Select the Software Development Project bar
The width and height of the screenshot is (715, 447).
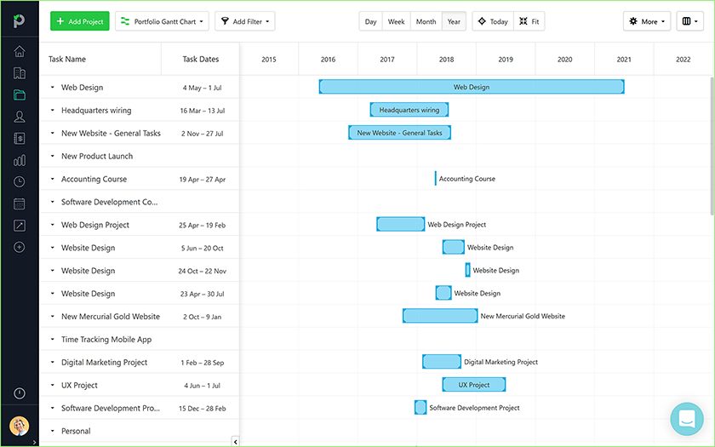420,407
